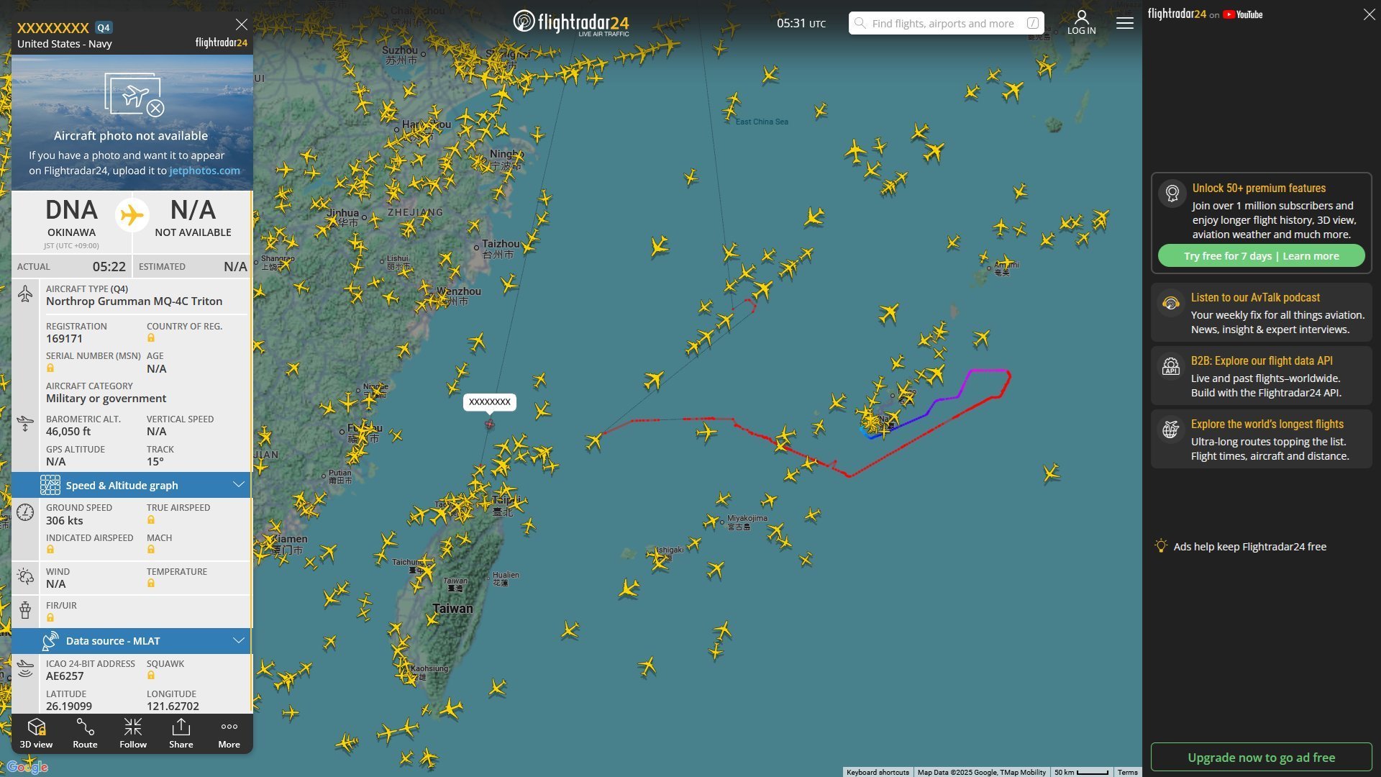Click the Flightradar24 logo
The image size is (1381, 777).
pos(571,22)
